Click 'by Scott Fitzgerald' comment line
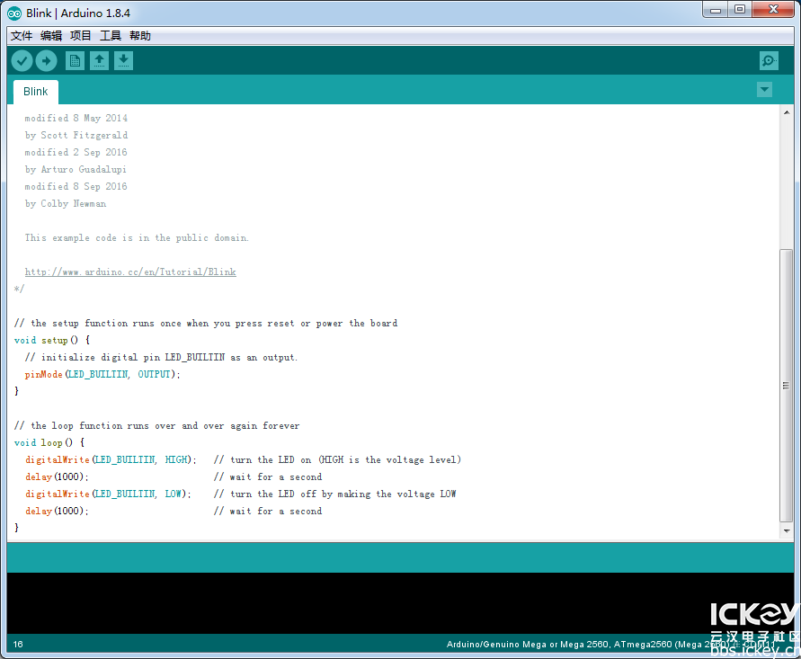The image size is (801, 659). click(x=76, y=136)
